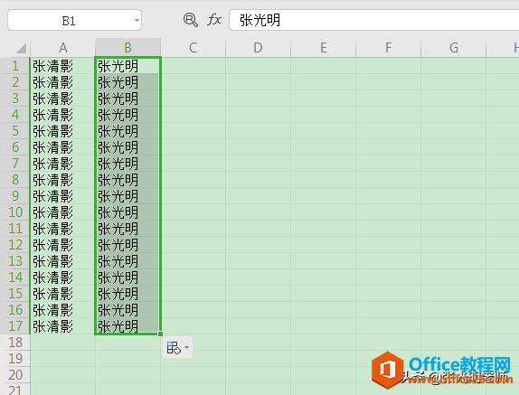519x395 pixels.
Task: Select row 11 header
Action: tap(15, 229)
